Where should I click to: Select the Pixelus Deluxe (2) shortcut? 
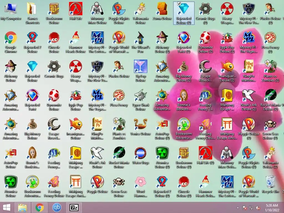coord(270,13)
